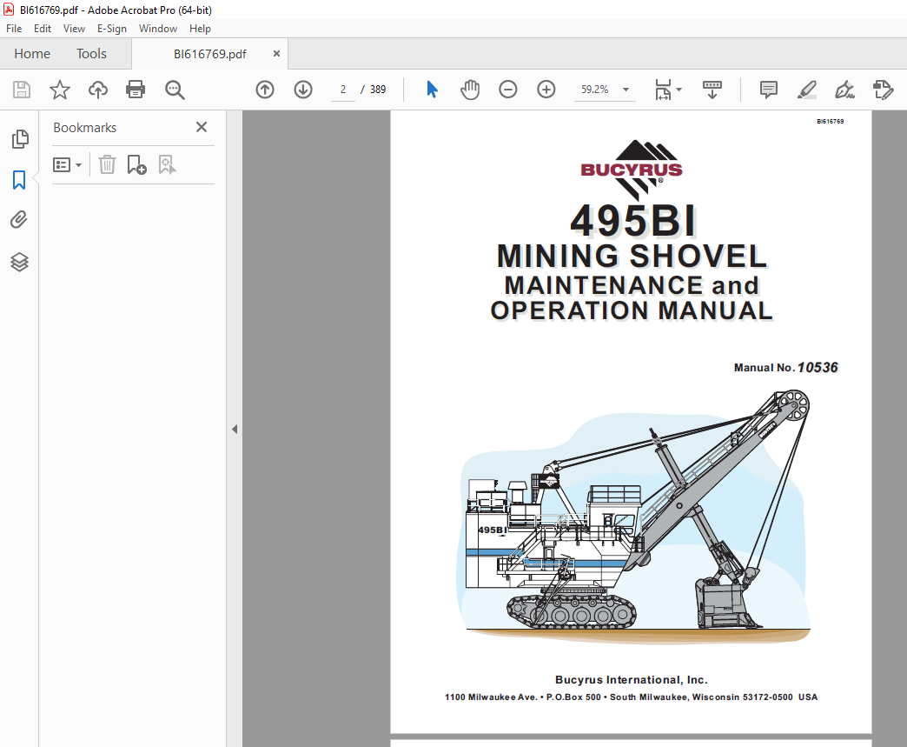Click Manual No. 10536 text

pos(786,368)
